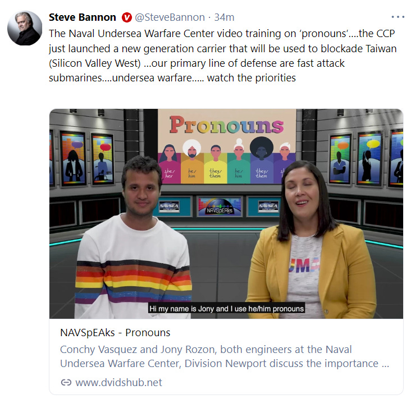Click the card description about Conchy Vasquez
Screen dimensions: 411x399
pos(225,356)
